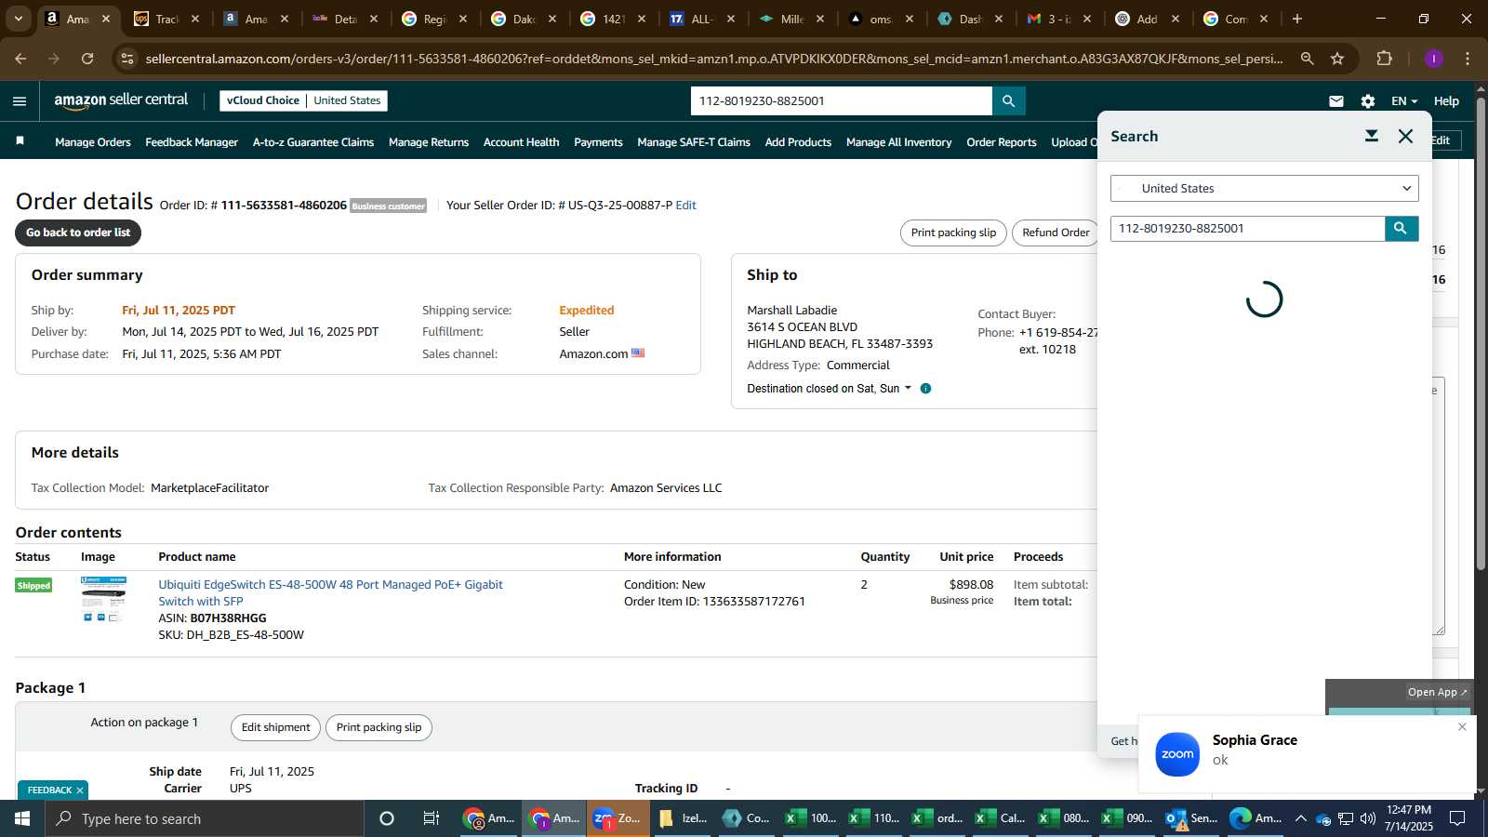
Task: Open Cortana circle icon on taskbar
Action: pos(387,818)
